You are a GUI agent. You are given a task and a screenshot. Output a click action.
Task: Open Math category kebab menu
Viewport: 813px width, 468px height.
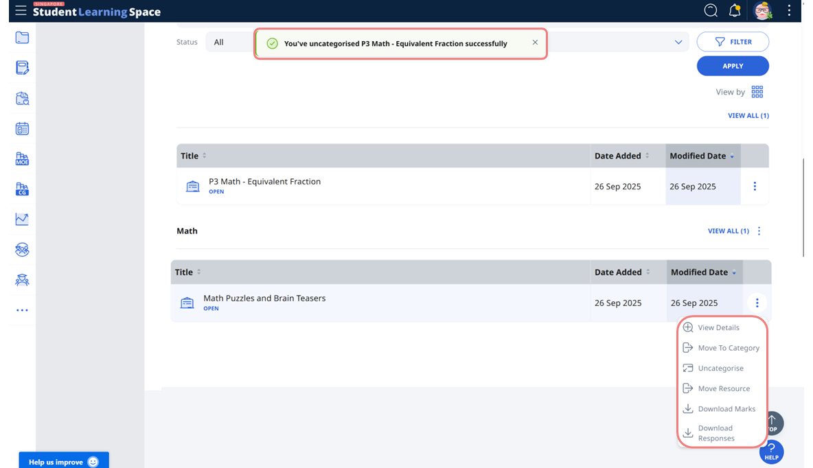pyautogui.click(x=759, y=231)
